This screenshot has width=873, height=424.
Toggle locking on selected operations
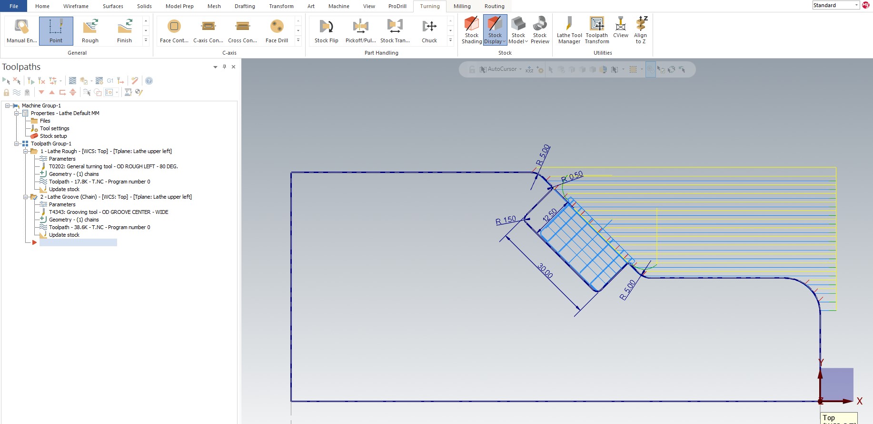click(6, 92)
